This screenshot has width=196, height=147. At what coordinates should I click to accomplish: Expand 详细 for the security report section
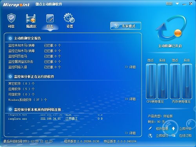pyautogui.click(x=130, y=67)
